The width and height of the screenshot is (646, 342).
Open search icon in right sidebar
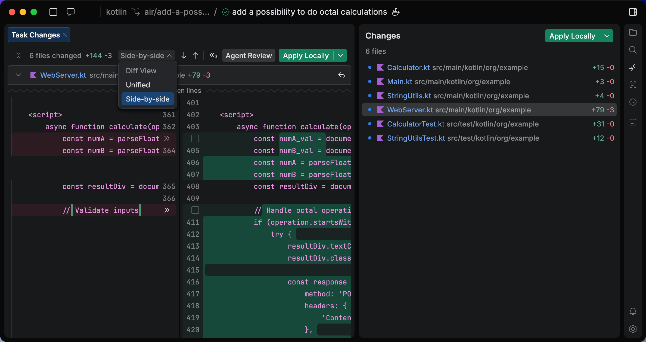pos(633,50)
